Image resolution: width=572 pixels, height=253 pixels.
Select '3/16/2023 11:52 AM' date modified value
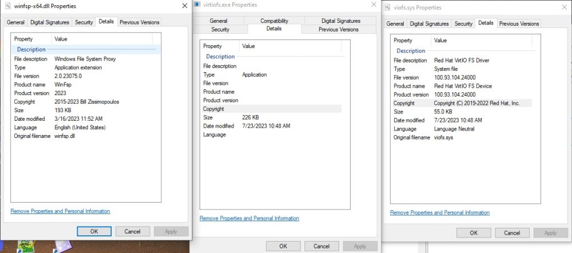[x=78, y=118]
